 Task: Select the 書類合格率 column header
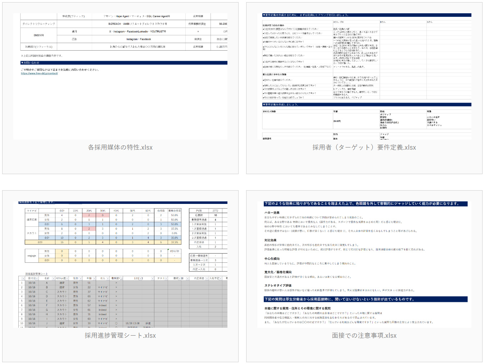[x=175, y=211]
